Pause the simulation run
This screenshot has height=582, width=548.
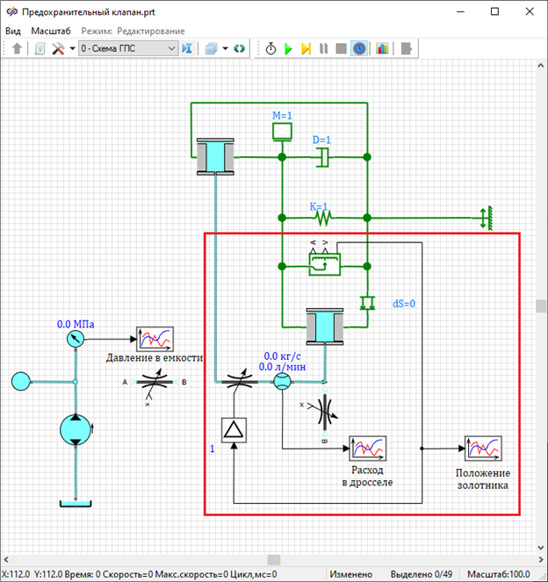click(323, 48)
